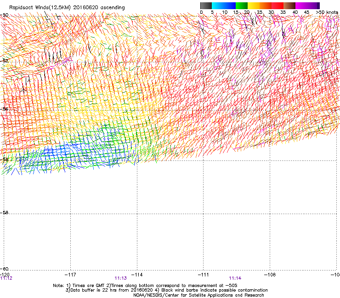Click the yellow 20-25 knots color swatch
This screenshot has width=340, height=298.
click(x=254, y=6)
